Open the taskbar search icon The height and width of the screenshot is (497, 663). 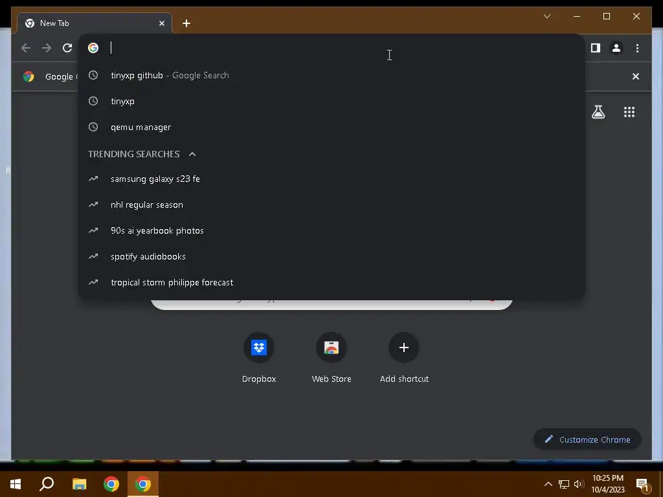tap(47, 484)
